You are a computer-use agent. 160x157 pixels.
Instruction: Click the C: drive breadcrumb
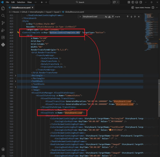[10, 12]
